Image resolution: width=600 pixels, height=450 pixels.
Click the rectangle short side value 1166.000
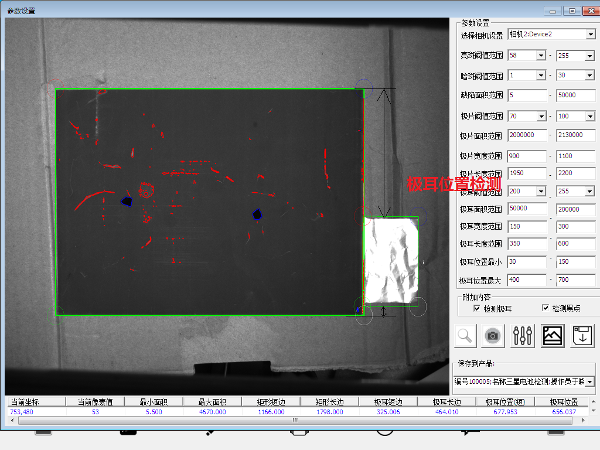tap(271, 412)
